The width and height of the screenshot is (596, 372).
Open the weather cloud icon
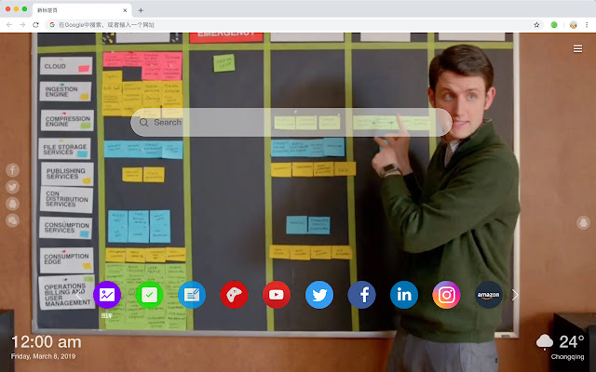tap(544, 341)
